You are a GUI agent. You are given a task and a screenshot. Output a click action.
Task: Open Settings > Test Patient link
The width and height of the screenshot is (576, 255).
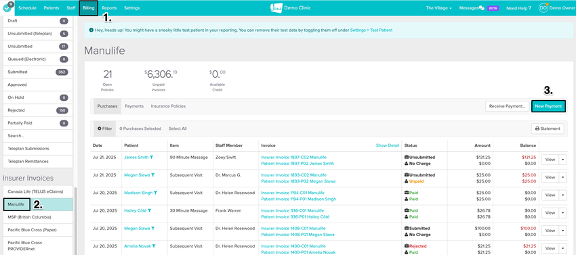(371, 30)
